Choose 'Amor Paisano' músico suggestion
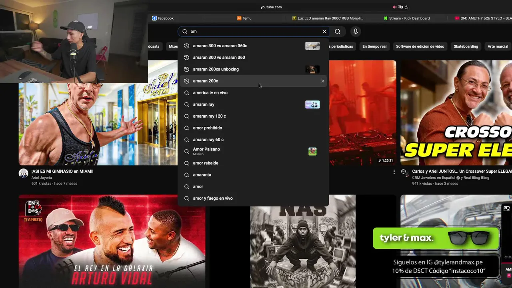Image resolution: width=512 pixels, height=288 pixels. coord(253,151)
